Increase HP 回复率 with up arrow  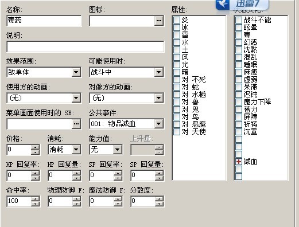click(36, 173)
